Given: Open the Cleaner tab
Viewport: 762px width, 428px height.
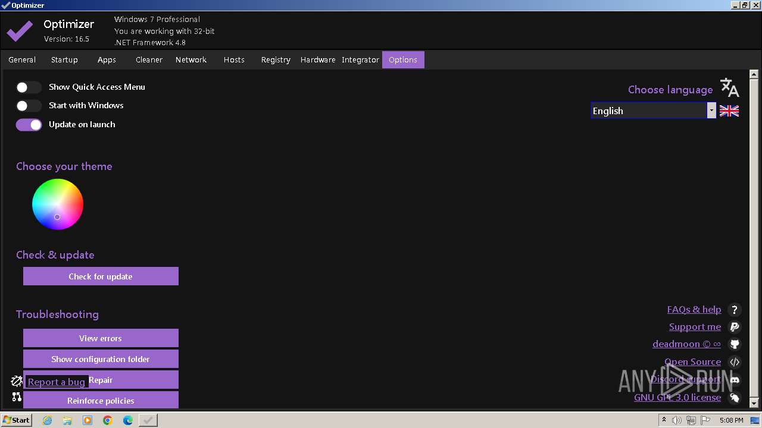Looking at the screenshot, I should [x=149, y=59].
